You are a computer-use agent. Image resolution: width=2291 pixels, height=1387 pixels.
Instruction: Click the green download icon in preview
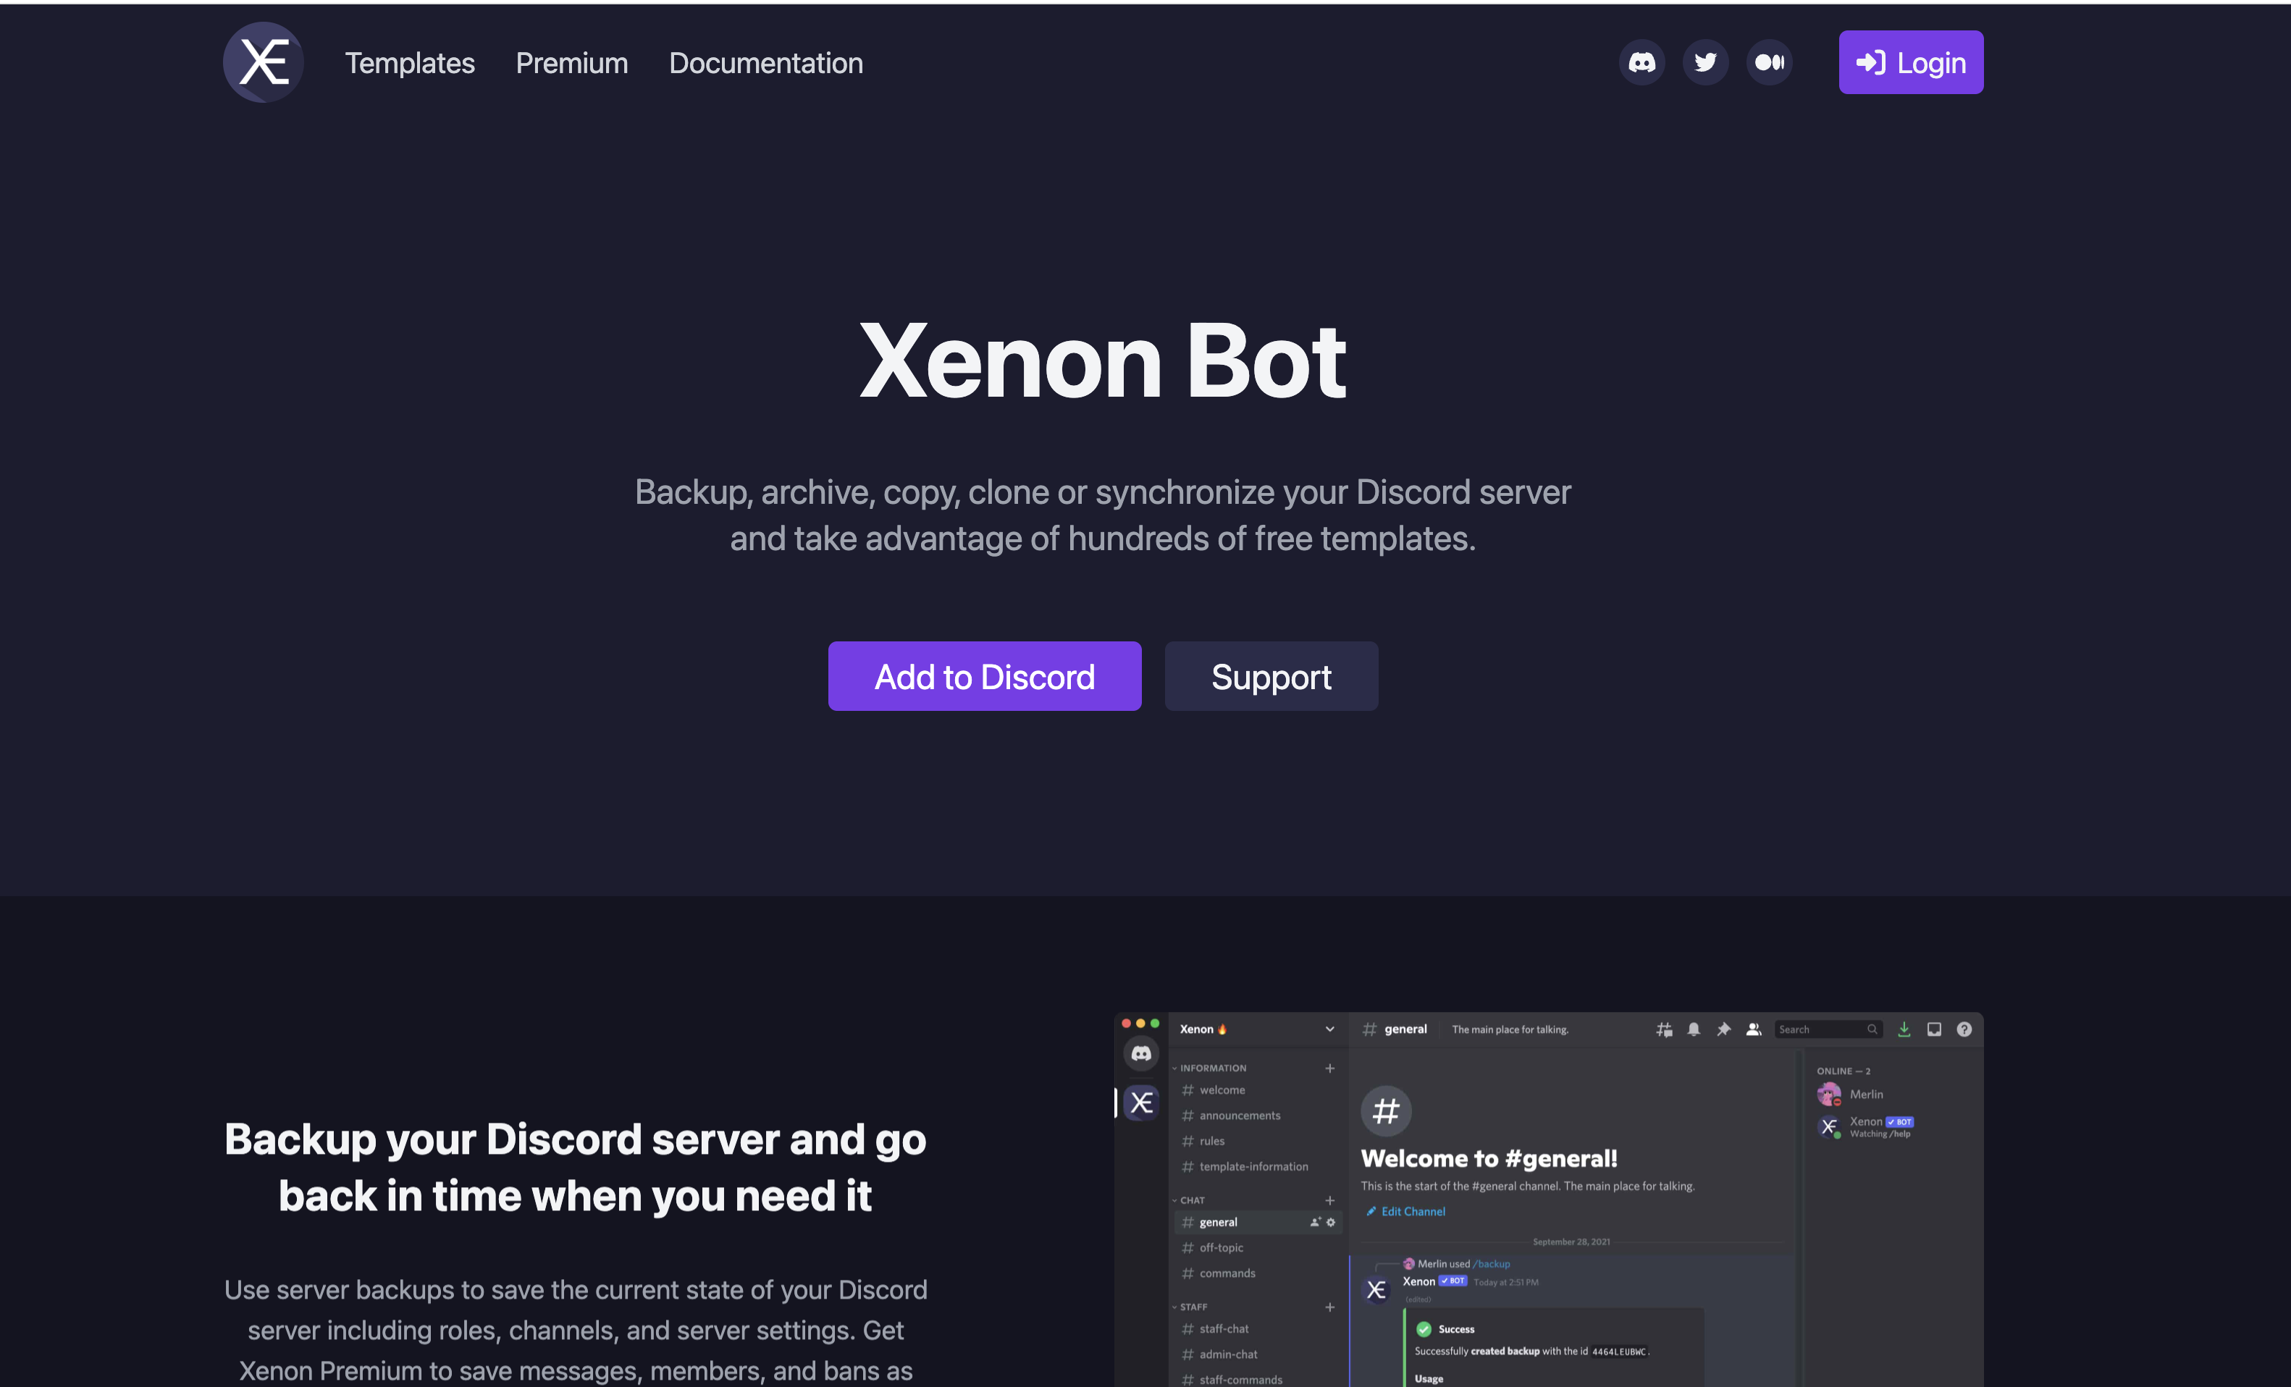[x=1904, y=1029]
